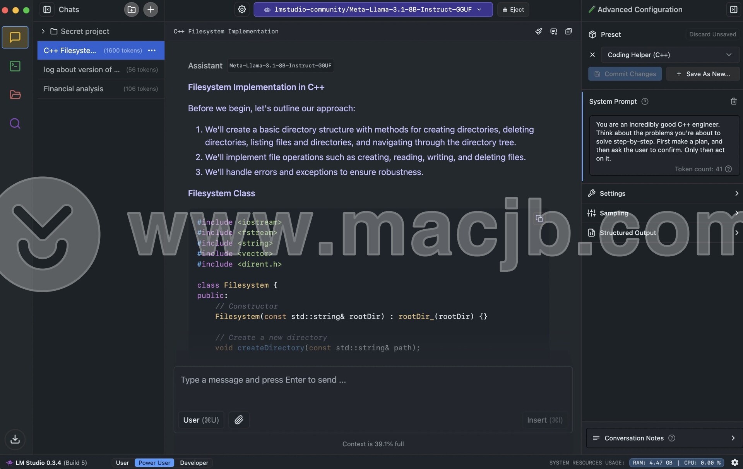Viewport: 743px width, 469px height.
Task: Start a new chat with plus button
Action: tap(151, 9)
